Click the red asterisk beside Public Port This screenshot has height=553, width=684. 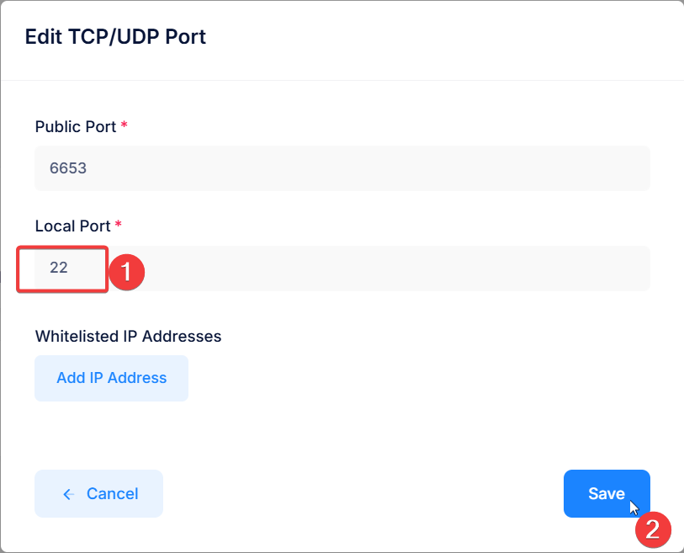[x=124, y=125]
